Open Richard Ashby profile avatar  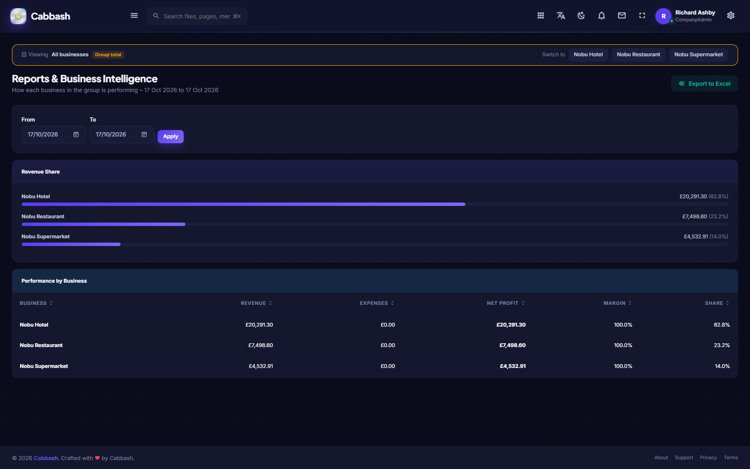click(x=663, y=16)
